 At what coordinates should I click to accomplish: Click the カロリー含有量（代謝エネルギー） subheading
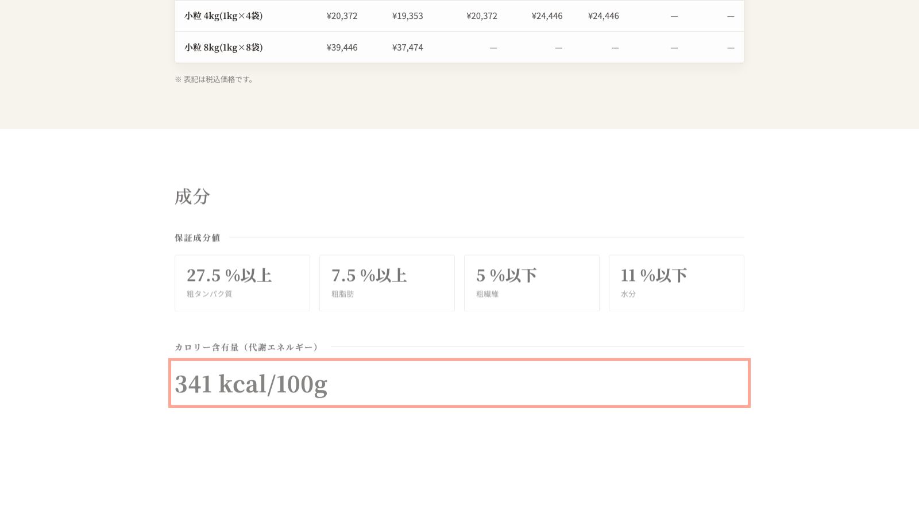click(246, 348)
